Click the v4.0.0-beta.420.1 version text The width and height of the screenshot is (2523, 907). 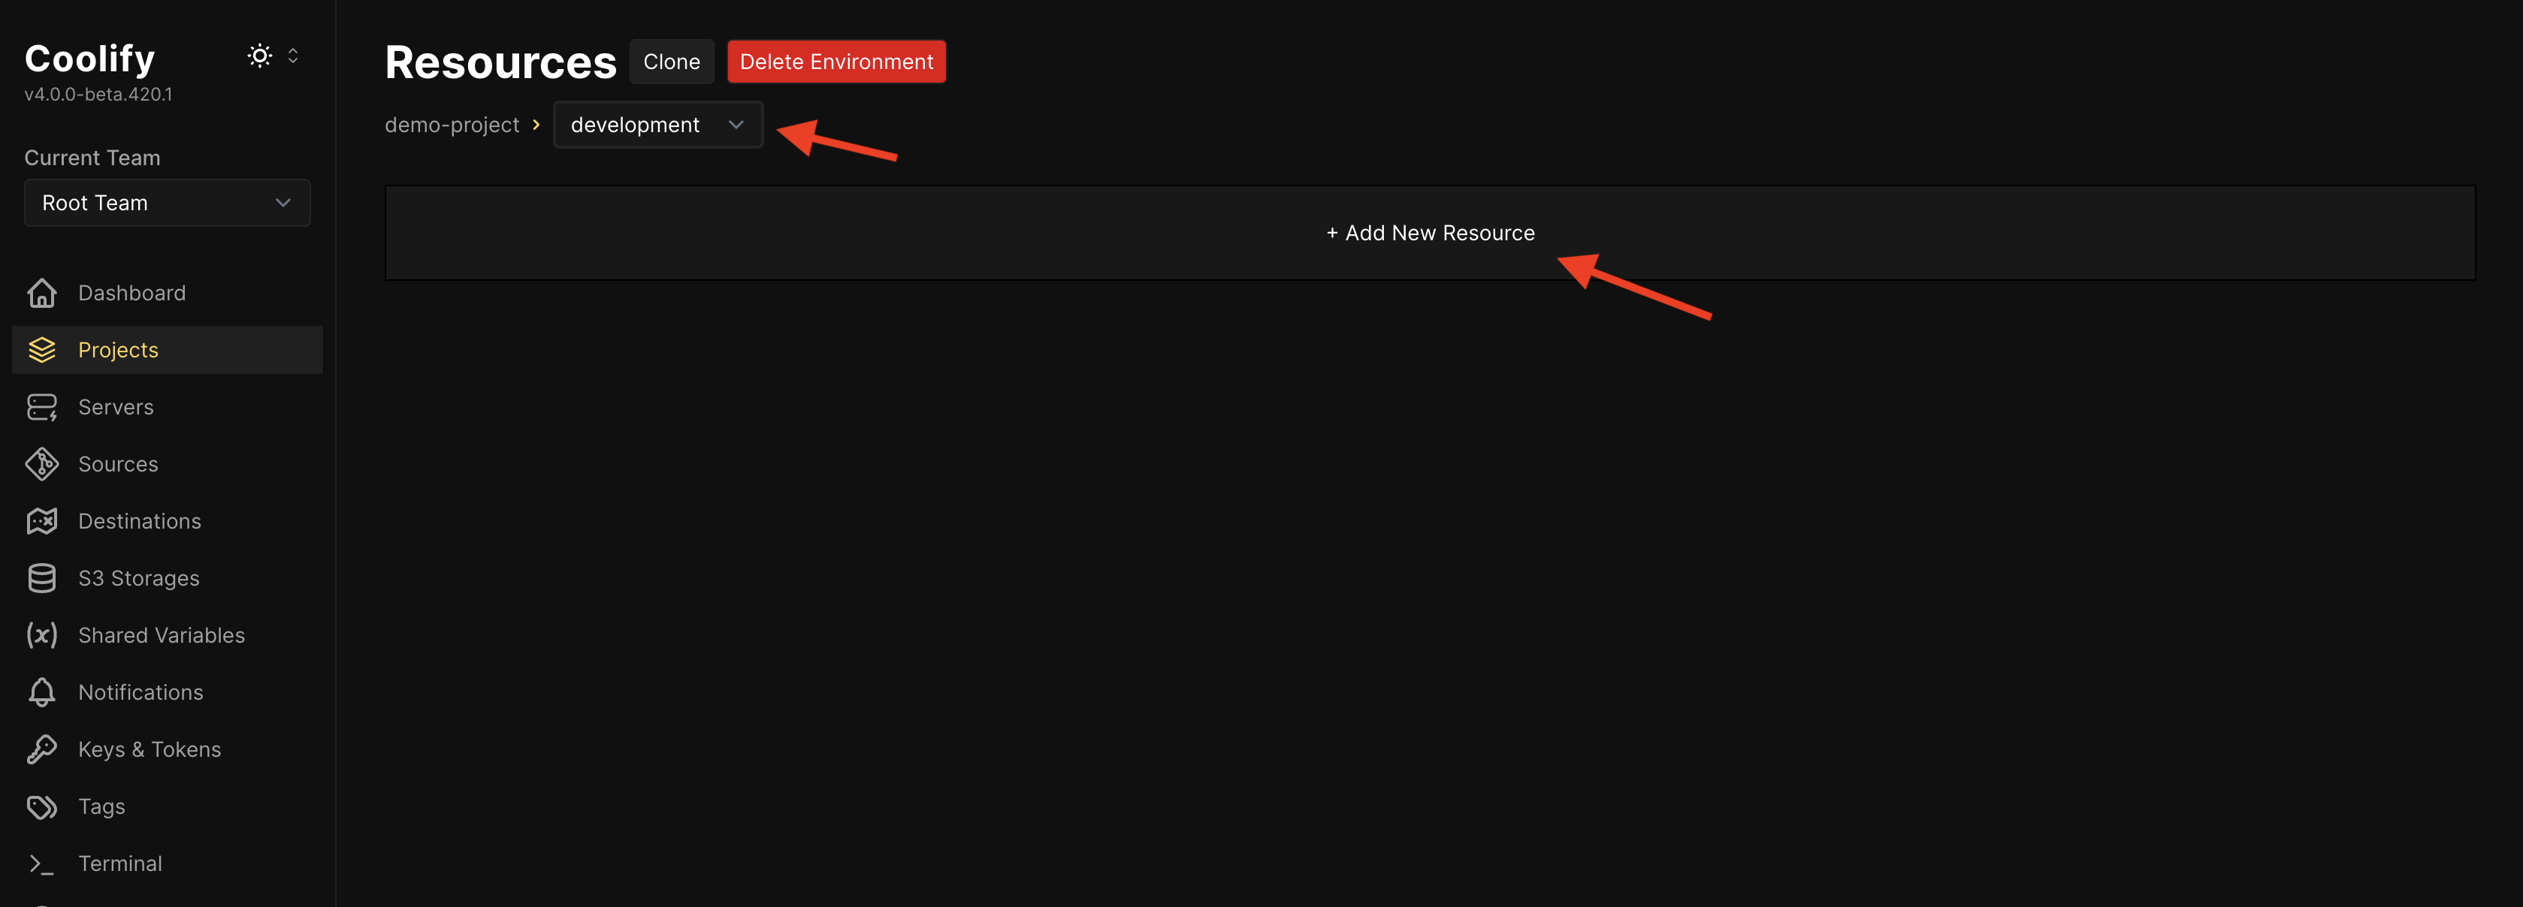(x=98, y=94)
